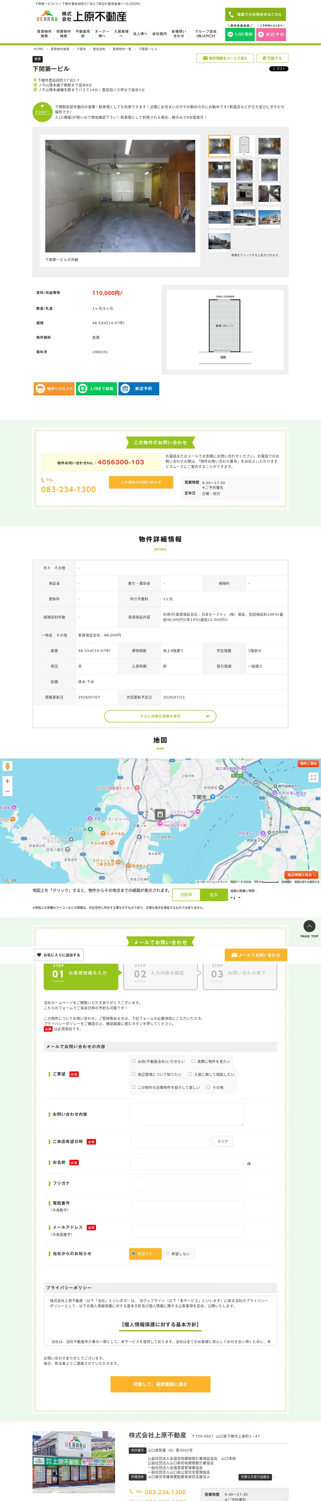321x1501 pixels.
Task: Click the HOME breadcrumb link
Action: [x=38, y=49]
